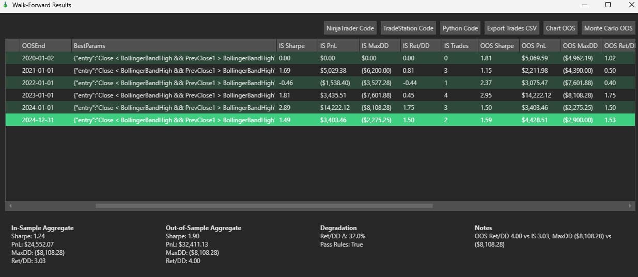Click In-Sample Aggregate PnL $24,552.07
638x277 pixels.
point(33,245)
